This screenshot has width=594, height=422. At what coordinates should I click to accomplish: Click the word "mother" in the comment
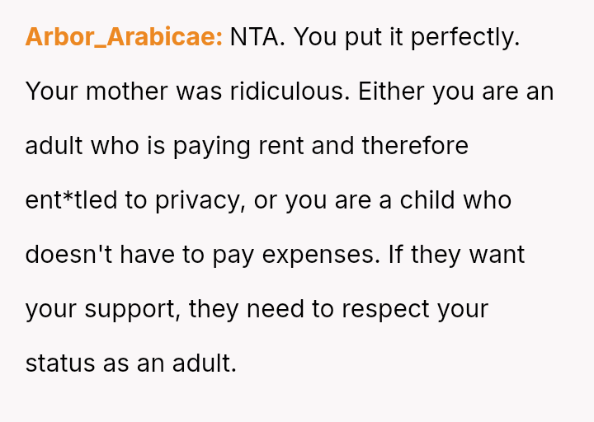pos(126,91)
